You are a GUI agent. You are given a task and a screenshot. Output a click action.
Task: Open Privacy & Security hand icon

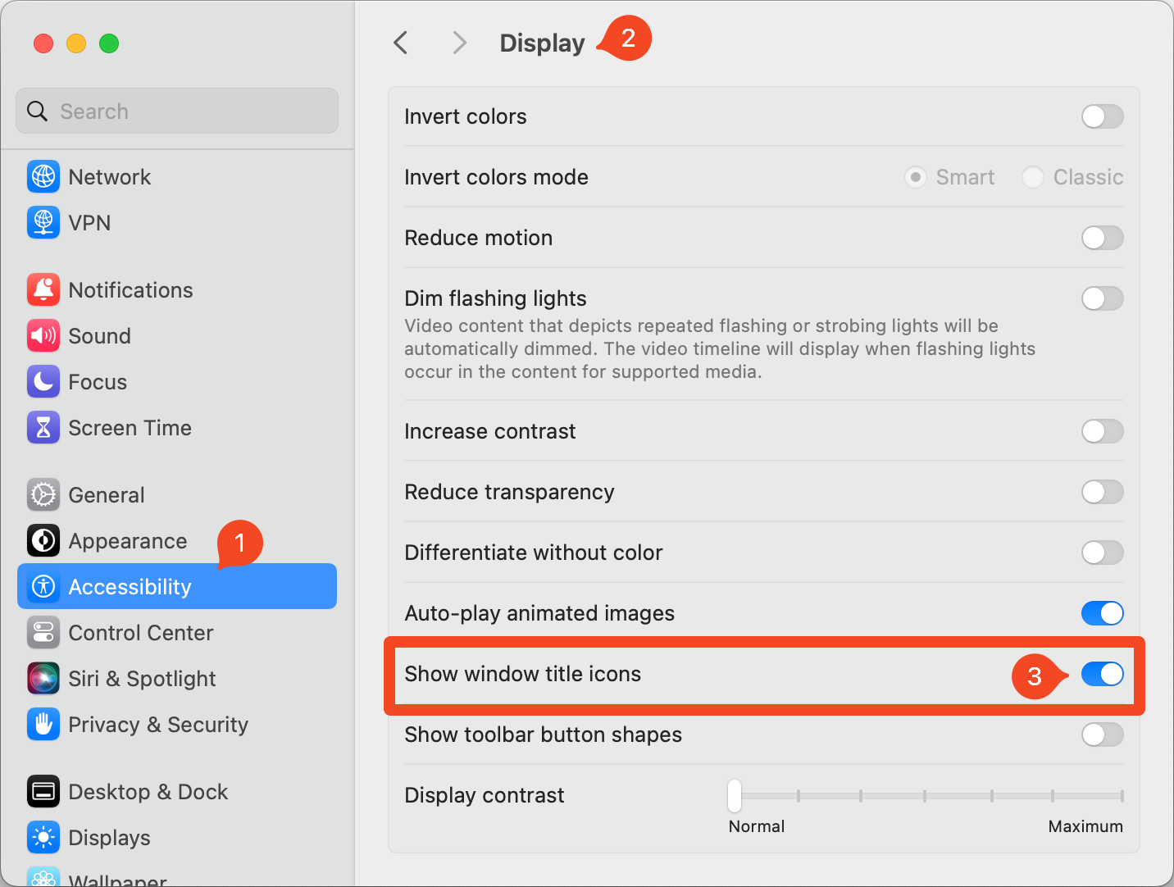pos(43,725)
